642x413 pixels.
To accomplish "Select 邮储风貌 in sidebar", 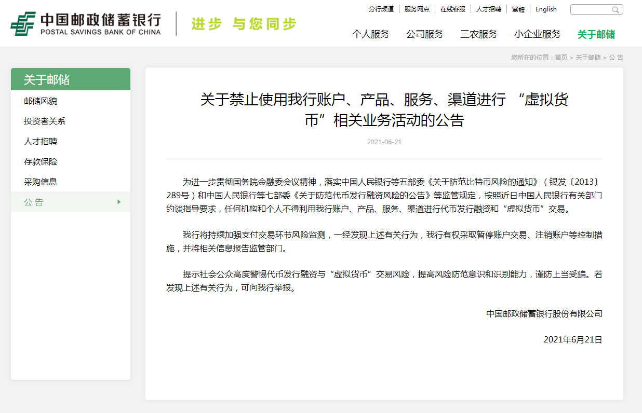I will [x=71, y=101].
